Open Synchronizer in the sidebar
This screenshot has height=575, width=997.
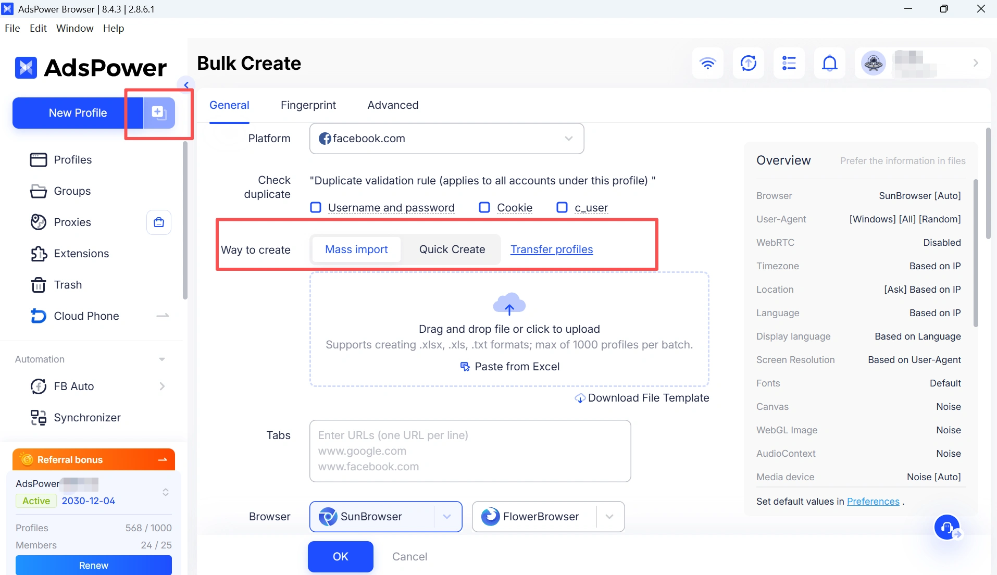click(76, 418)
